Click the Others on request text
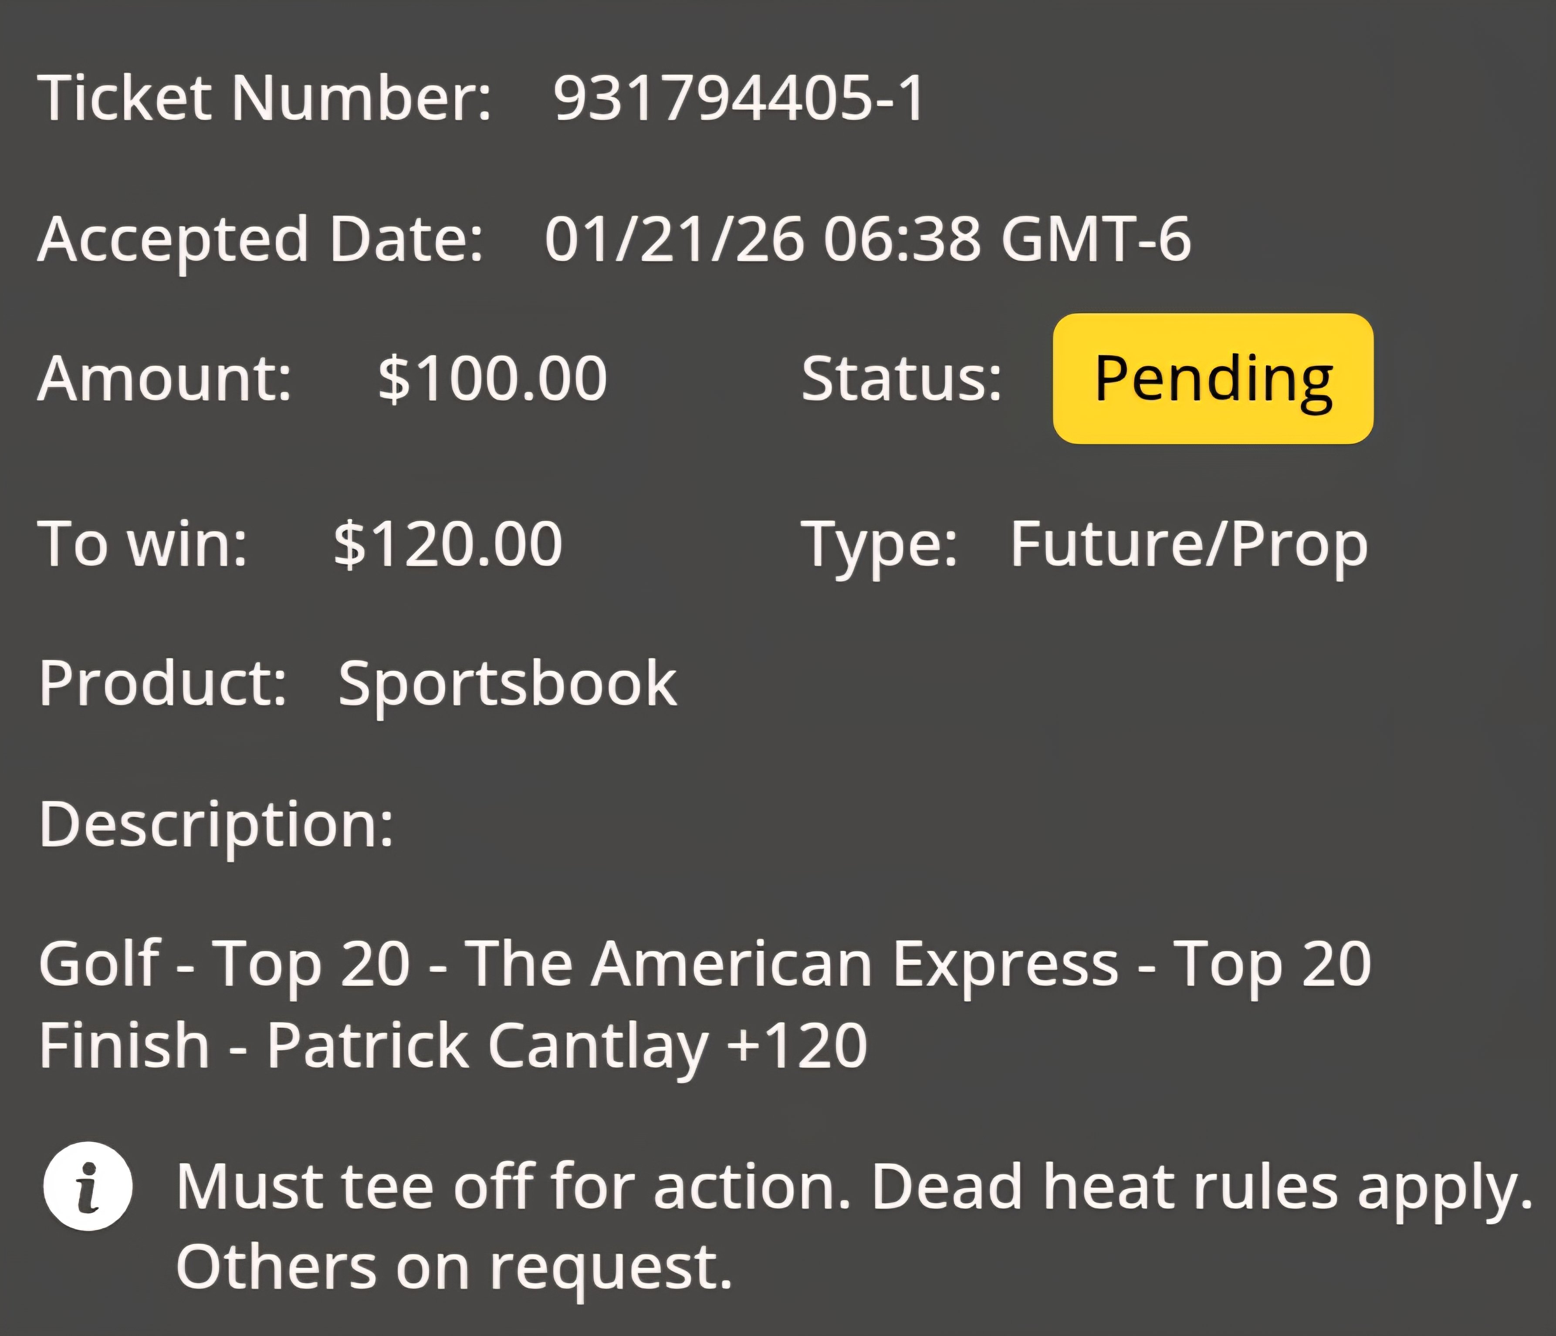The width and height of the screenshot is (1556, 1336). (454, 1269)
